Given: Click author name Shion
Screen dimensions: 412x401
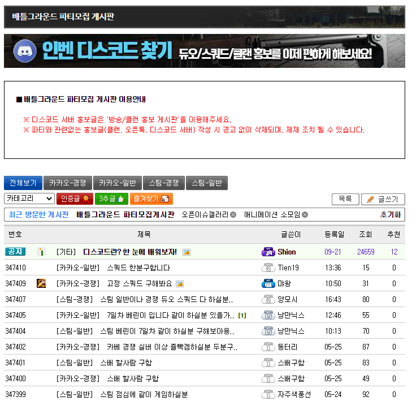Looking at the screenshot, I should 287,252.
